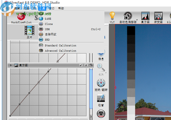Open the 直方图 histogram toolbar tool
Viewport: 171px width, 120px height.
[x=145, y=17]
